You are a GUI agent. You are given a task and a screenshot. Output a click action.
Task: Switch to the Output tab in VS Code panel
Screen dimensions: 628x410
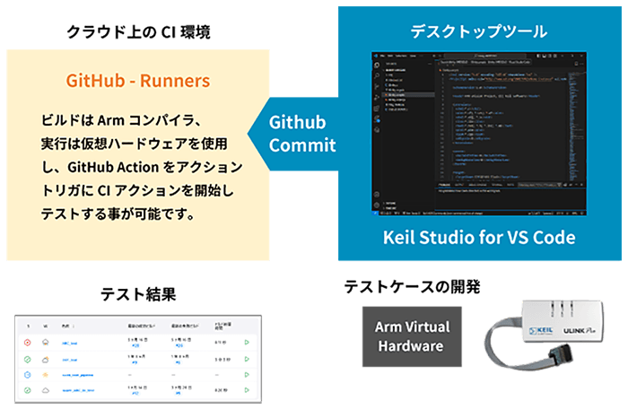tap(459, 185)
